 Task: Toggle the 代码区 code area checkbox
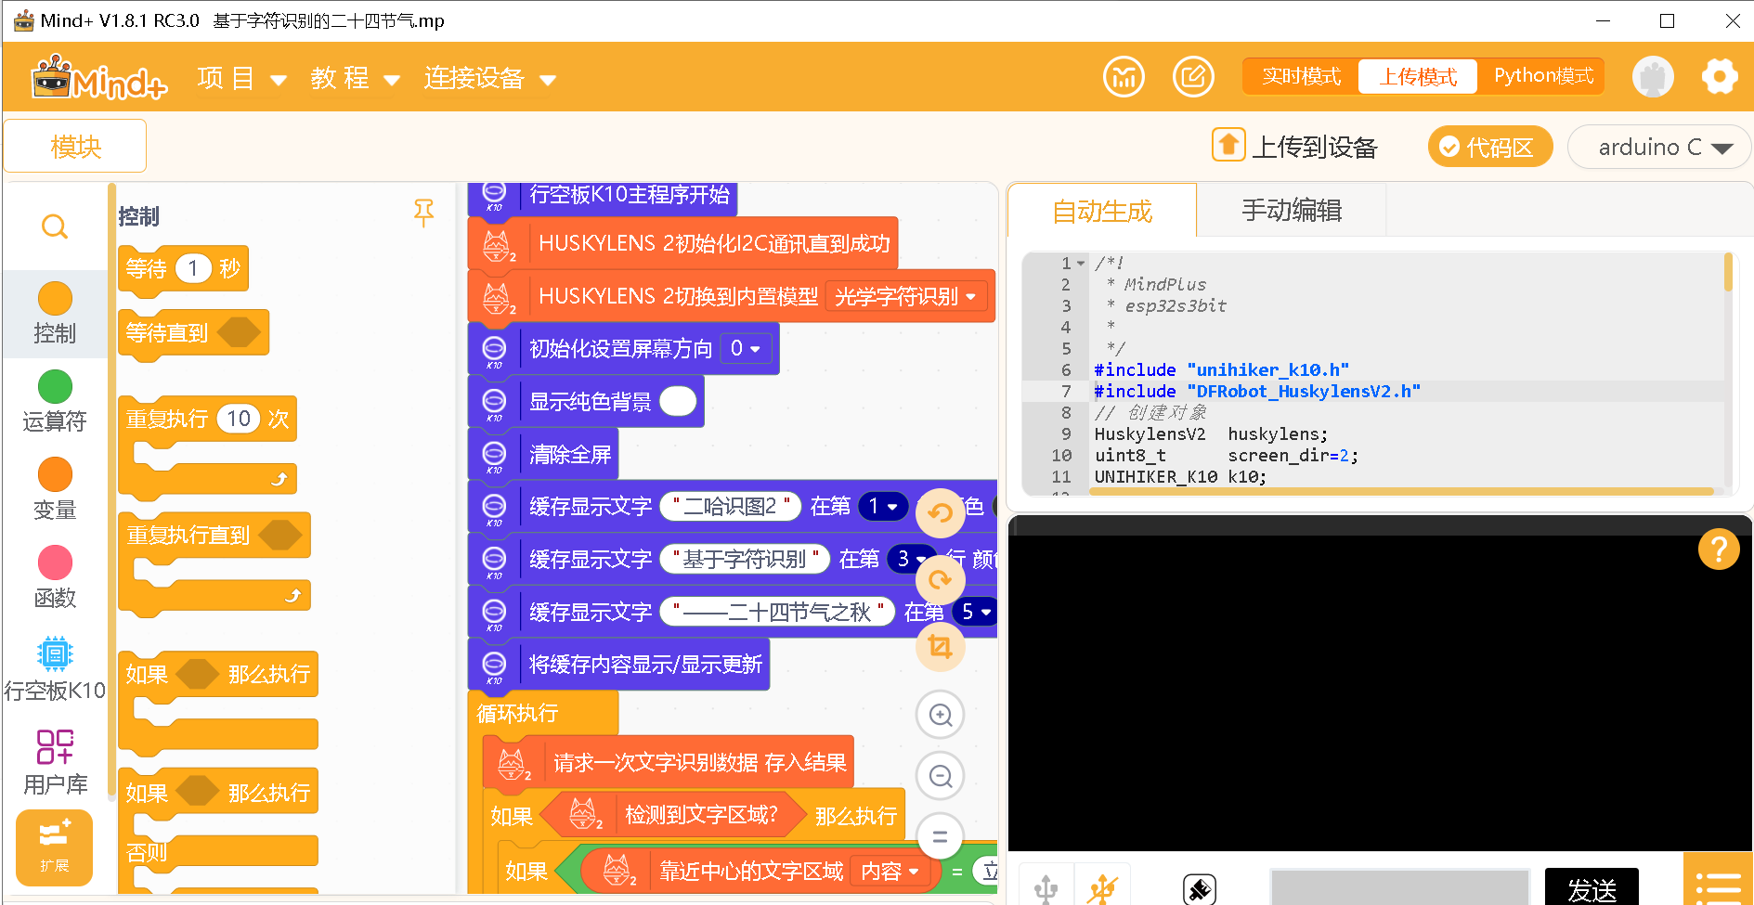tap(1490, 147)
